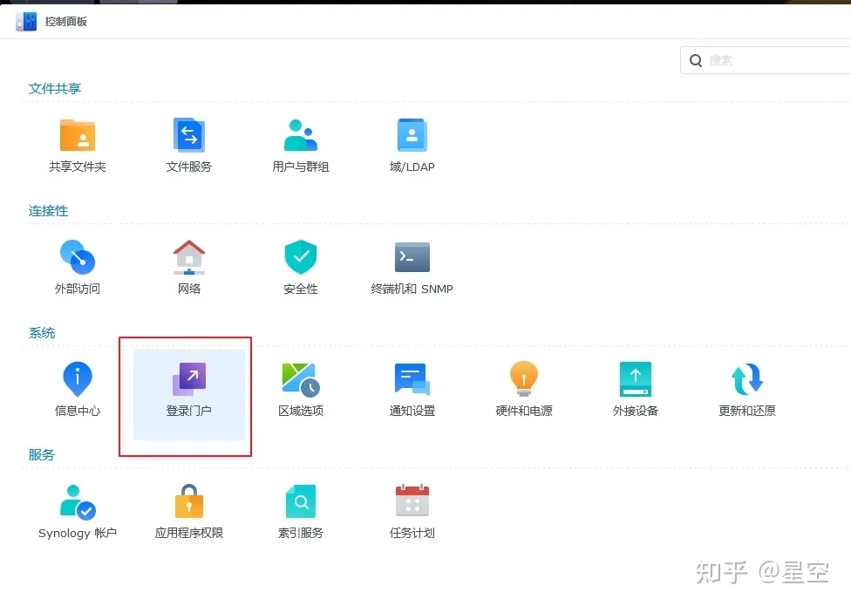Open 终端机和 SNMP settings
This screenshot has height=606, width=851.
[x=412, y=259]
